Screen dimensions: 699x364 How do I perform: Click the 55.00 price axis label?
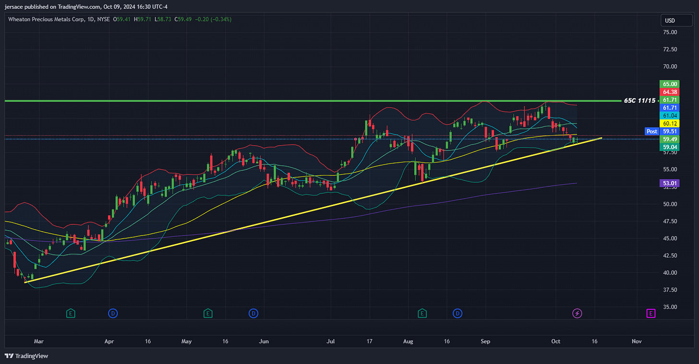tap(670, 170)
